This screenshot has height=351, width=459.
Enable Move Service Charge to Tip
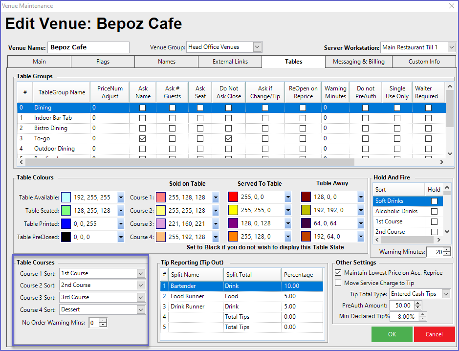point(338,283)
